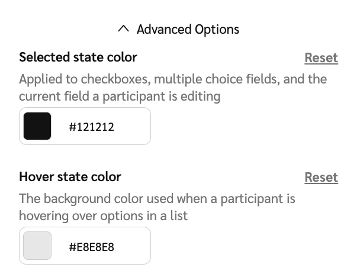The width and height of the screenshot is (360, 277).
Task: Focus the Selected state color input box
Action: [x=130, y=126]
